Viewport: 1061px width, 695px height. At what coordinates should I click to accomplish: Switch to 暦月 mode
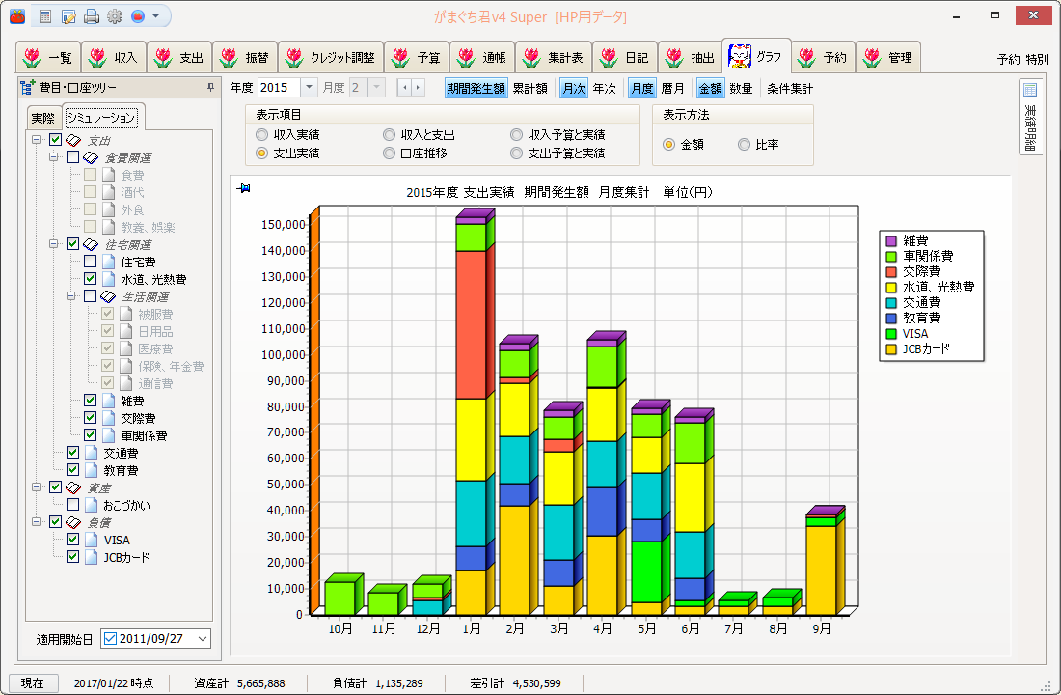click(672, 88)
